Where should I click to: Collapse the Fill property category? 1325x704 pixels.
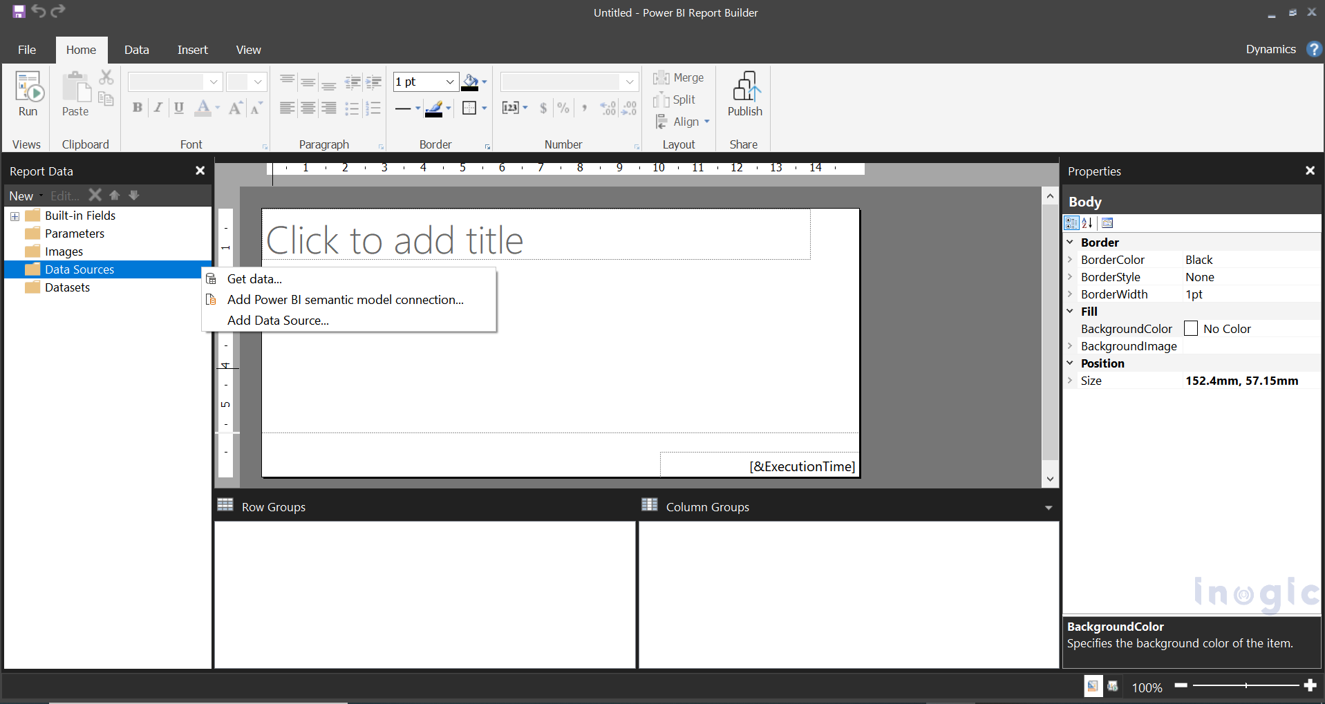coord(1070,312)
